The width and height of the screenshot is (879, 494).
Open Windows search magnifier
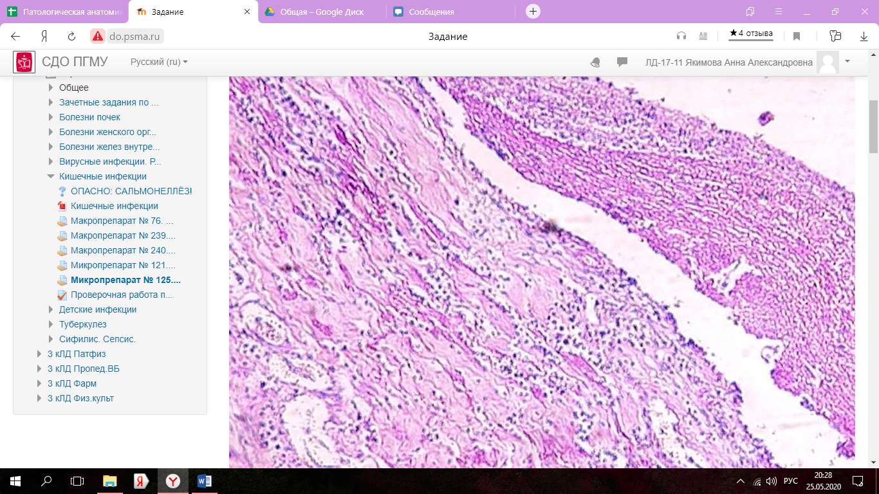pyautogui.click(x=46, y=481)
